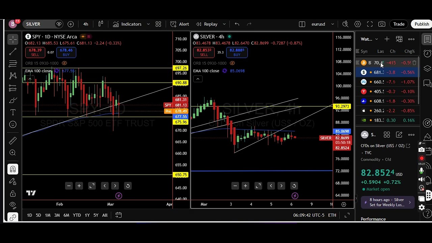Expand the Indicators favorites dropdown arrow

pyautogui.click(x=148, y=24)
